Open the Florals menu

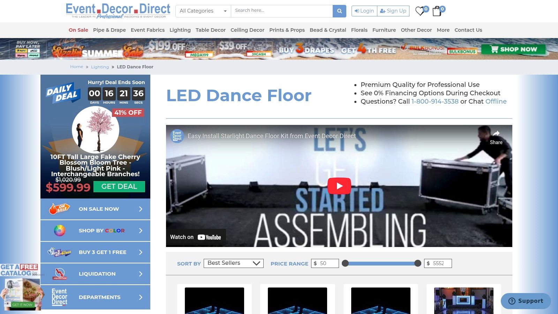(x=359, y=30)
